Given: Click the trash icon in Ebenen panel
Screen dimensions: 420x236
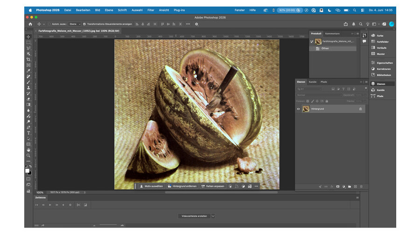Looking at the screenshot, I should point(361,187).
